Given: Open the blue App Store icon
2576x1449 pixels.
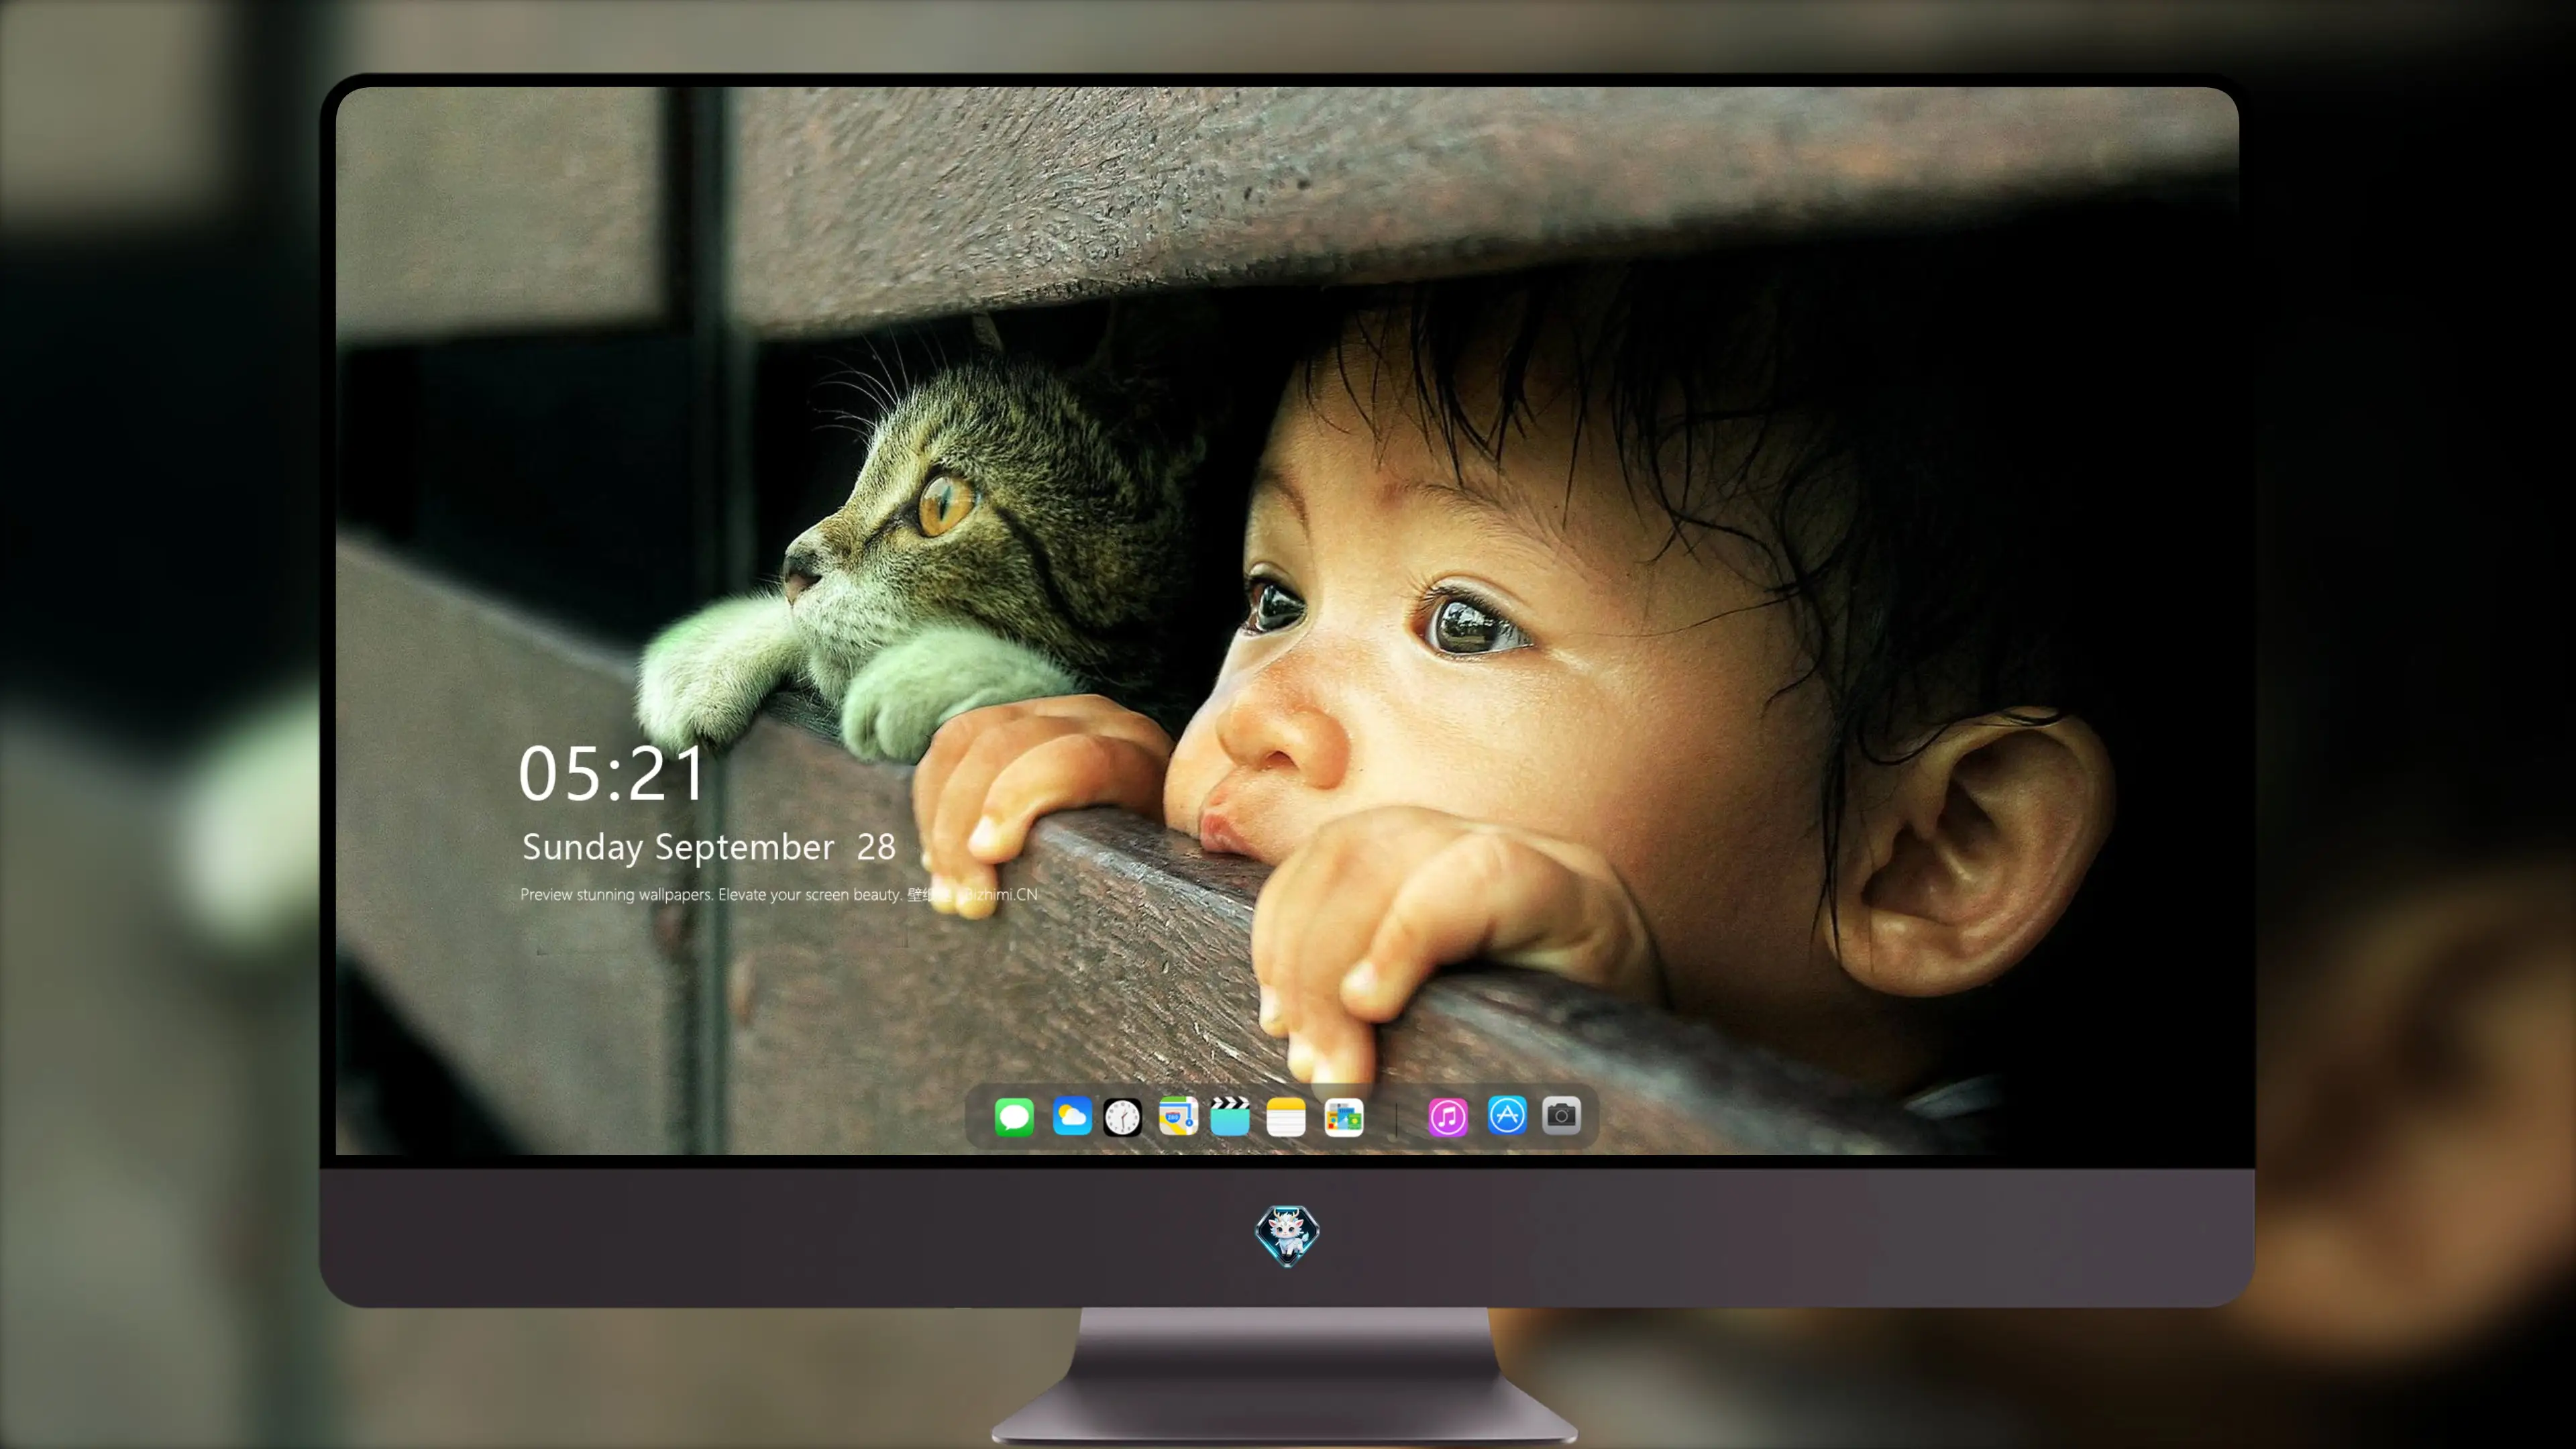Looking at the screenshot, I should tap(1507, 1115).
